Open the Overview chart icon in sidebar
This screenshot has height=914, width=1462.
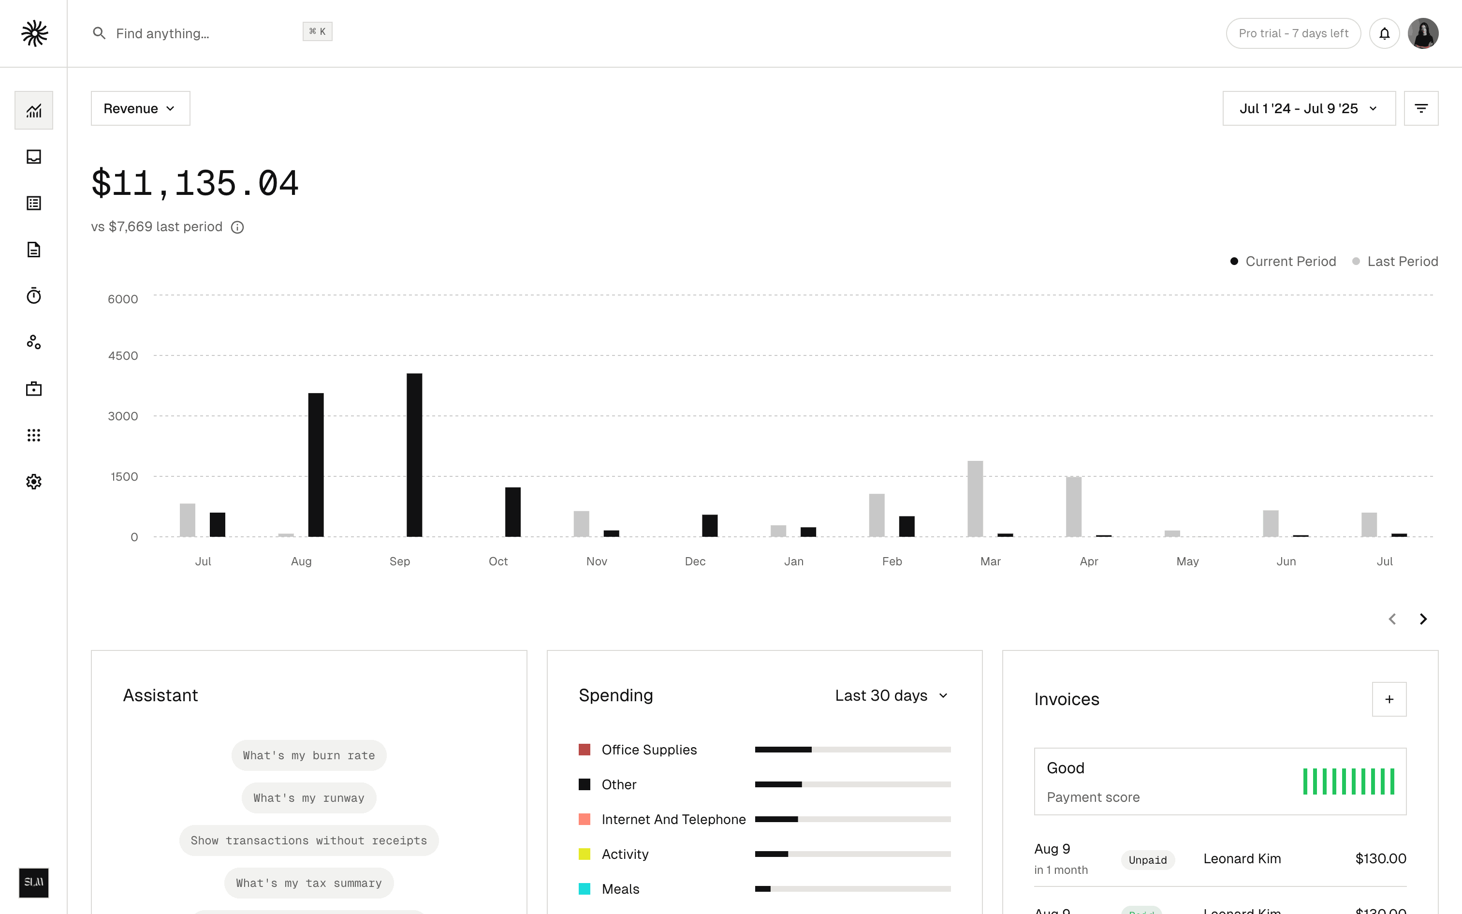click(x=34, y=110)
